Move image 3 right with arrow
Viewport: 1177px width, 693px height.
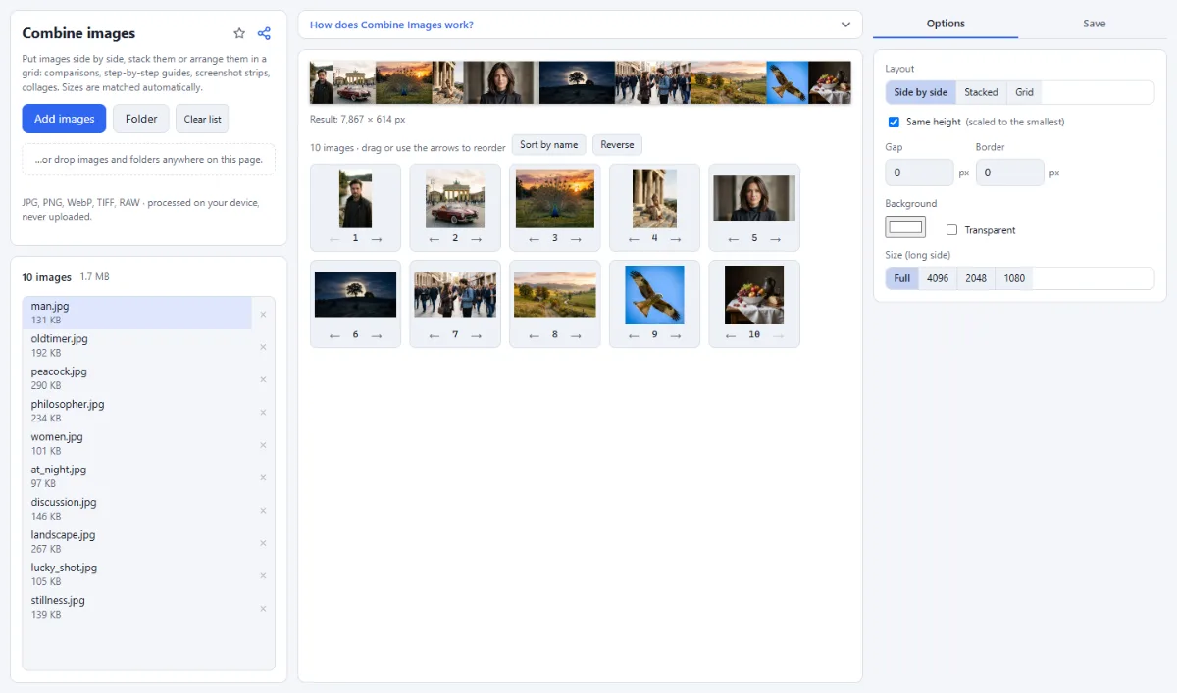(x=576, y=239)
